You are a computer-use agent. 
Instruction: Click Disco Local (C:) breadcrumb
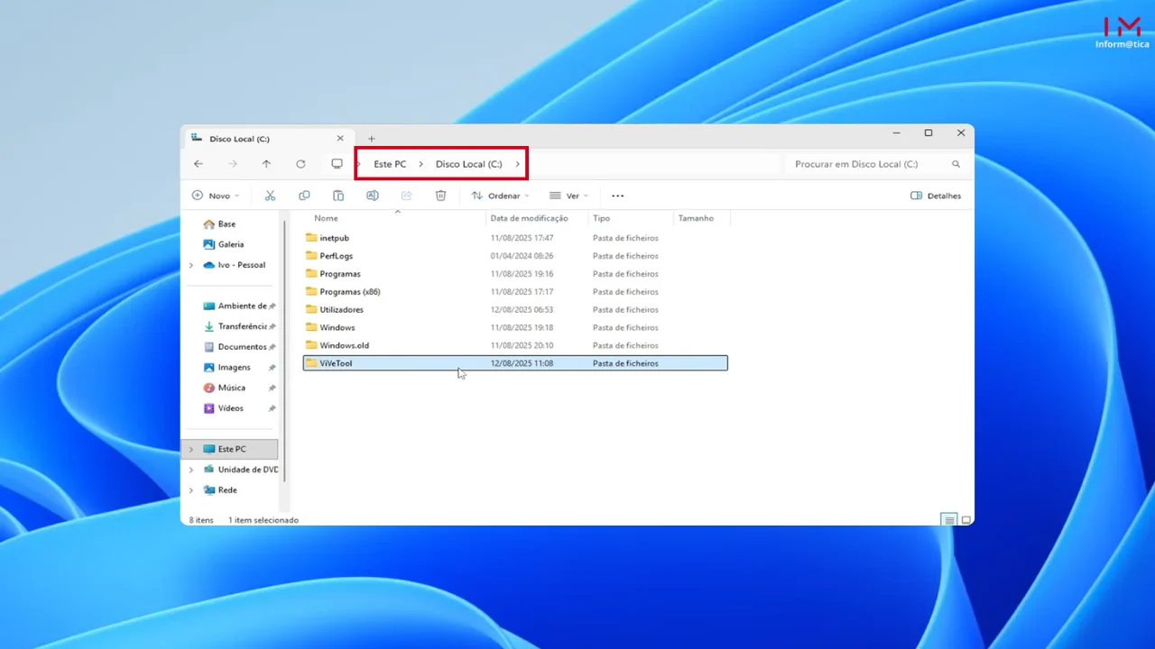tap(469, 164)
